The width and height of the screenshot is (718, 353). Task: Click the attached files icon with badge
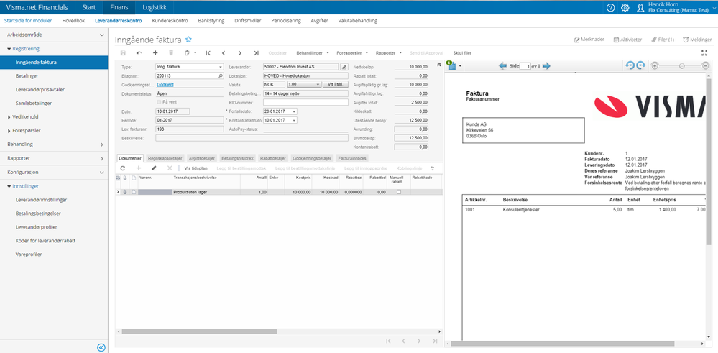[x=452, y=66]
